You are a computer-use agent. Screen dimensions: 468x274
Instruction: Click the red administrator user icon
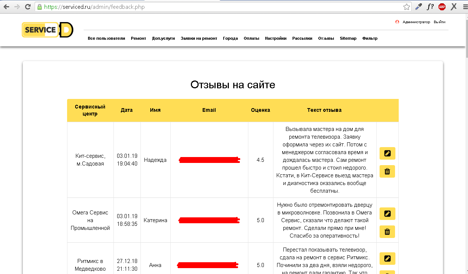point(397,22)
